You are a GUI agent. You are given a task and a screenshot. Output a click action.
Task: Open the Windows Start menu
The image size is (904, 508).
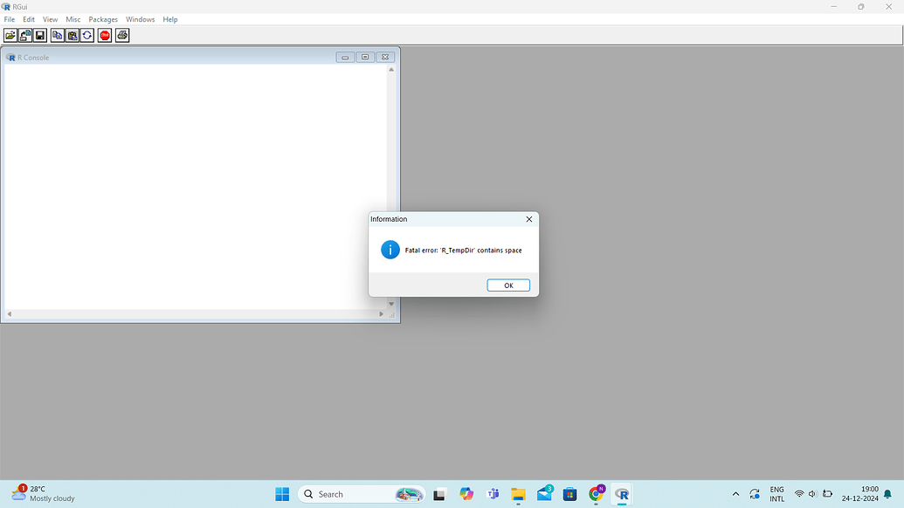(282, 494)
